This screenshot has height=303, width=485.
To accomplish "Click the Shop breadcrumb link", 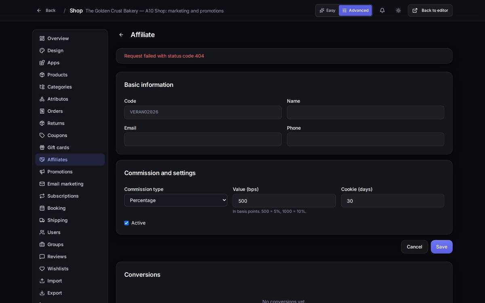I will point(76,11).
